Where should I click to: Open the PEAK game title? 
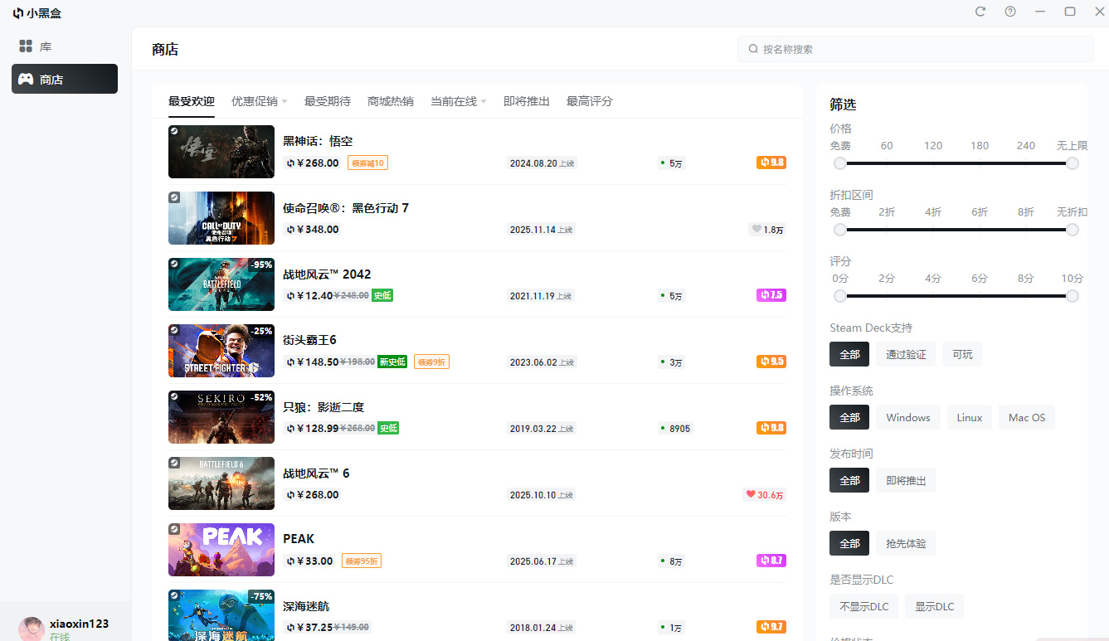click(299, 539)
